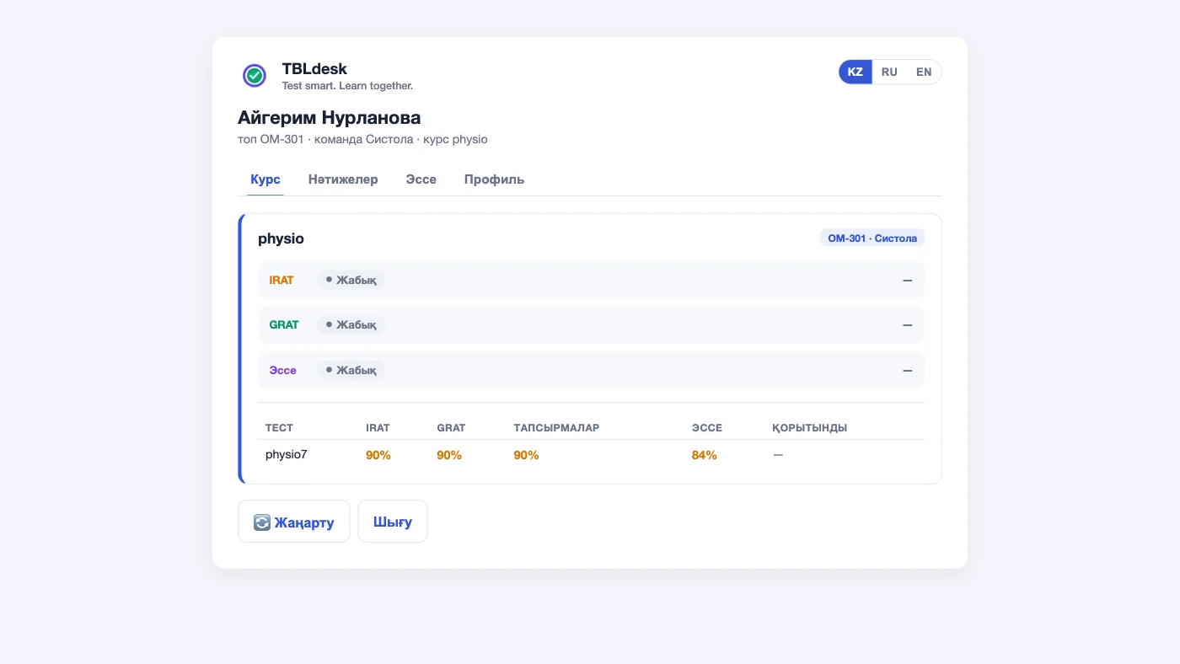The height and width of the screenshot is (664, 1180).
Task: Click the Шығу logout button
Action: 393,522
